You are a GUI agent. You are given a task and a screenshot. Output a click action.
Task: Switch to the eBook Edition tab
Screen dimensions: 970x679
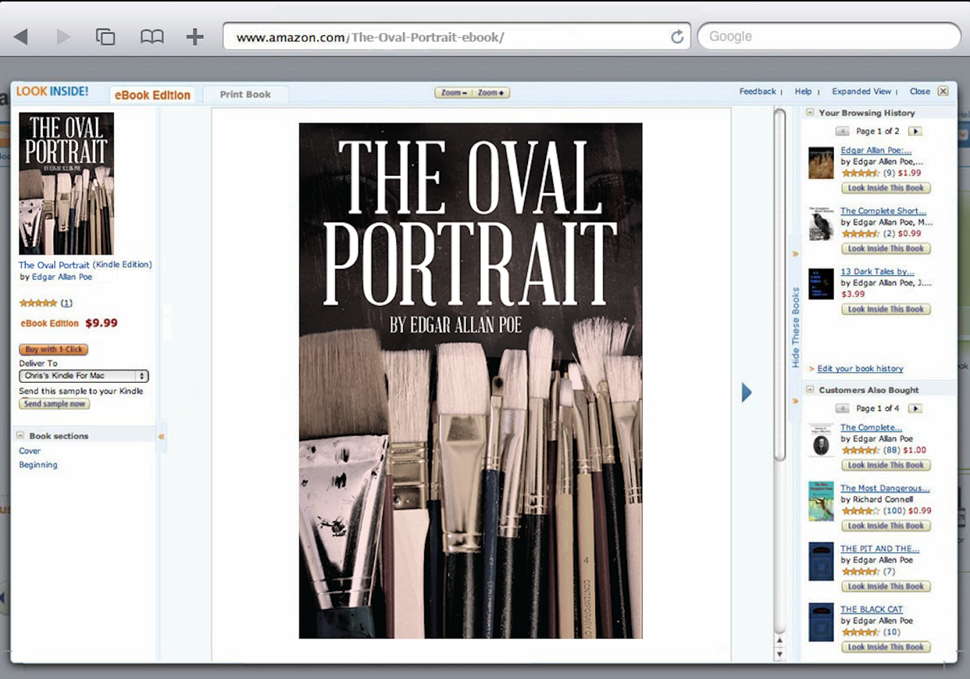[x=152, y=95]
